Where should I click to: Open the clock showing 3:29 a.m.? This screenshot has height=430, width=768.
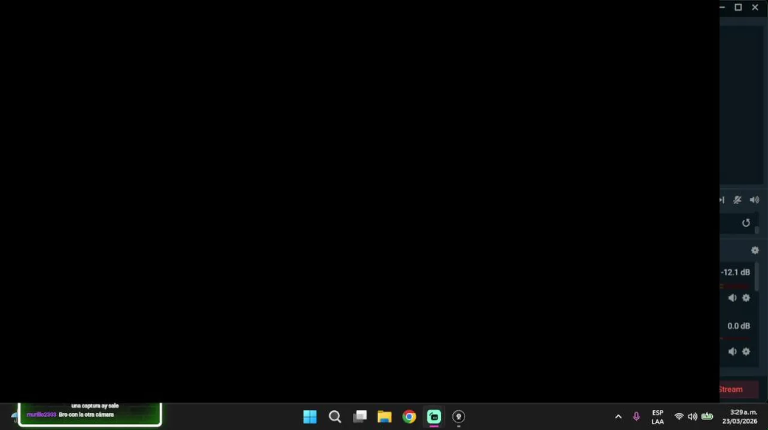(740, 417)
